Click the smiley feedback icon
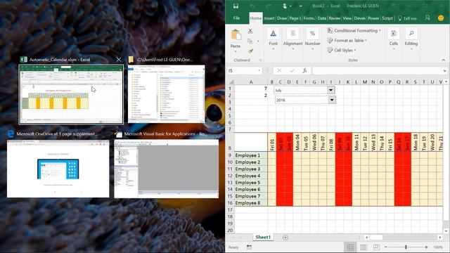The width and height of the screenshot is (450, 253). 441,18
